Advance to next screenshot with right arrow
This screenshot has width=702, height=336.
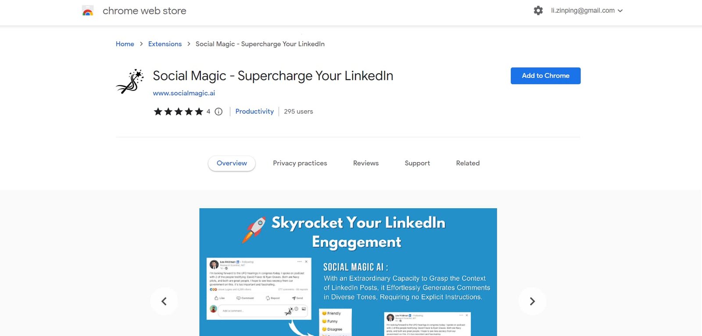point(532,301)
